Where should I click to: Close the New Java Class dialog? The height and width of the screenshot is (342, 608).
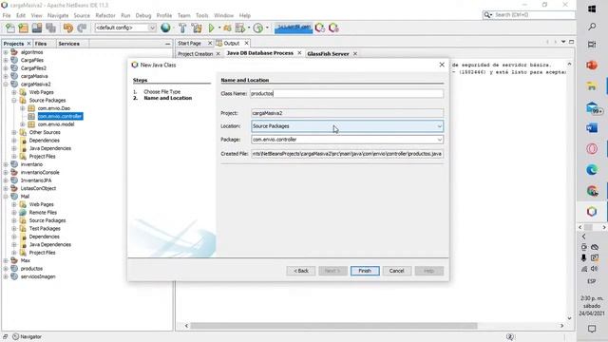tap(442, 65)
